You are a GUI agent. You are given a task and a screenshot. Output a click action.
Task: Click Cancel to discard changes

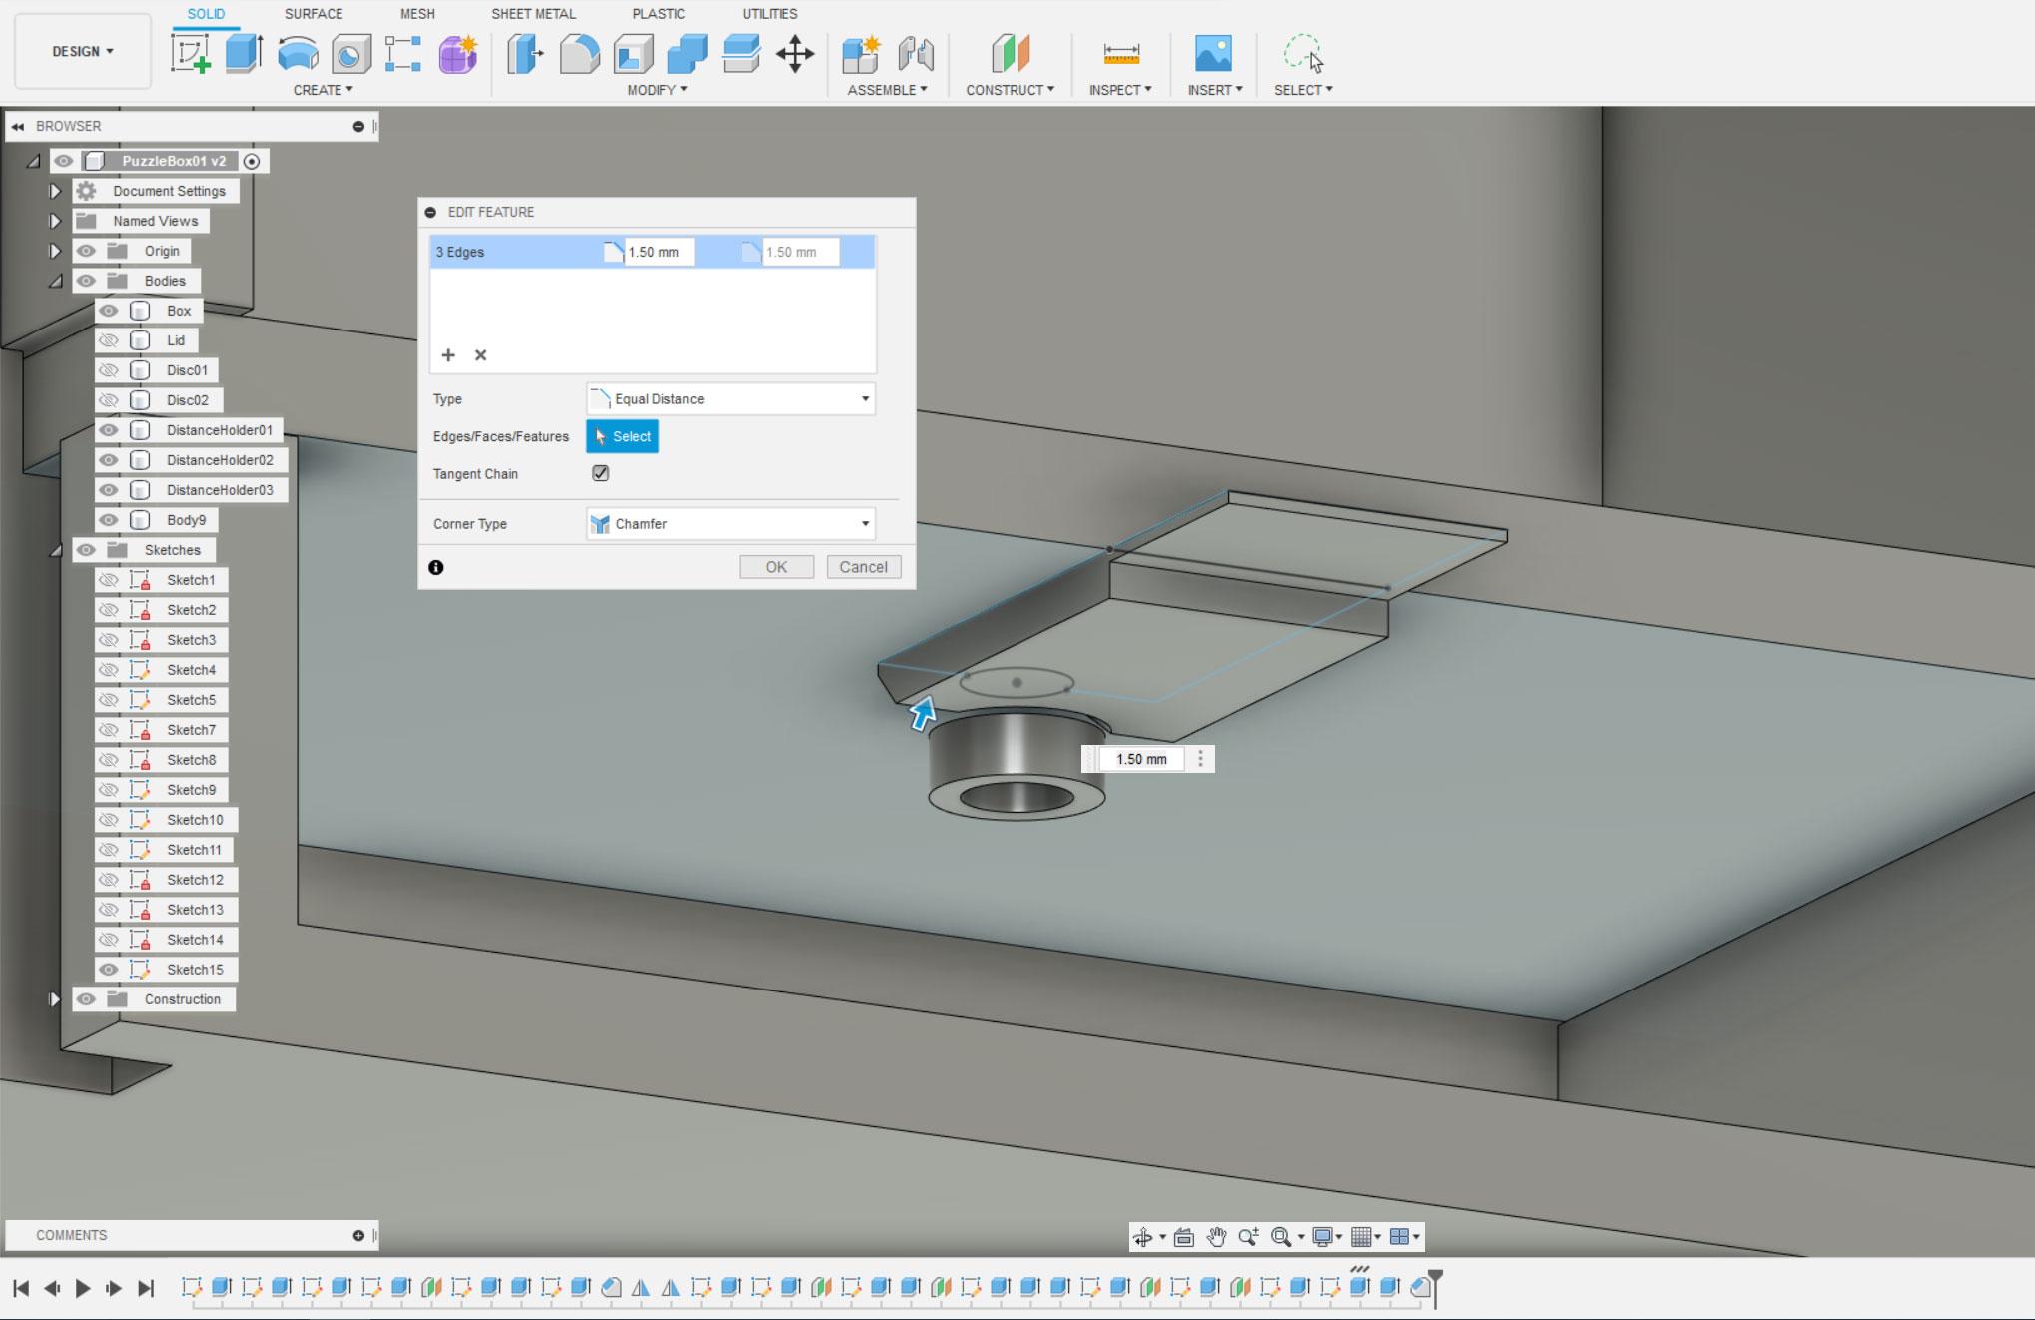click(x=861, y=566)
